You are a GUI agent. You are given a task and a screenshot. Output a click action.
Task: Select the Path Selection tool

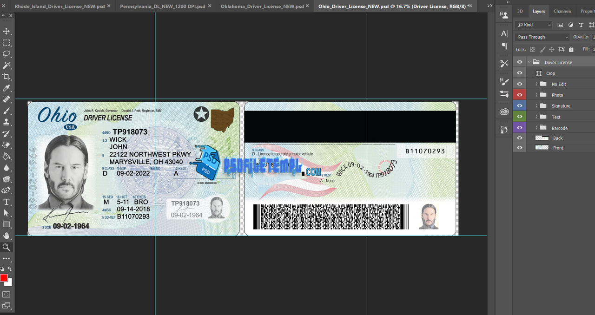(7, 213)
